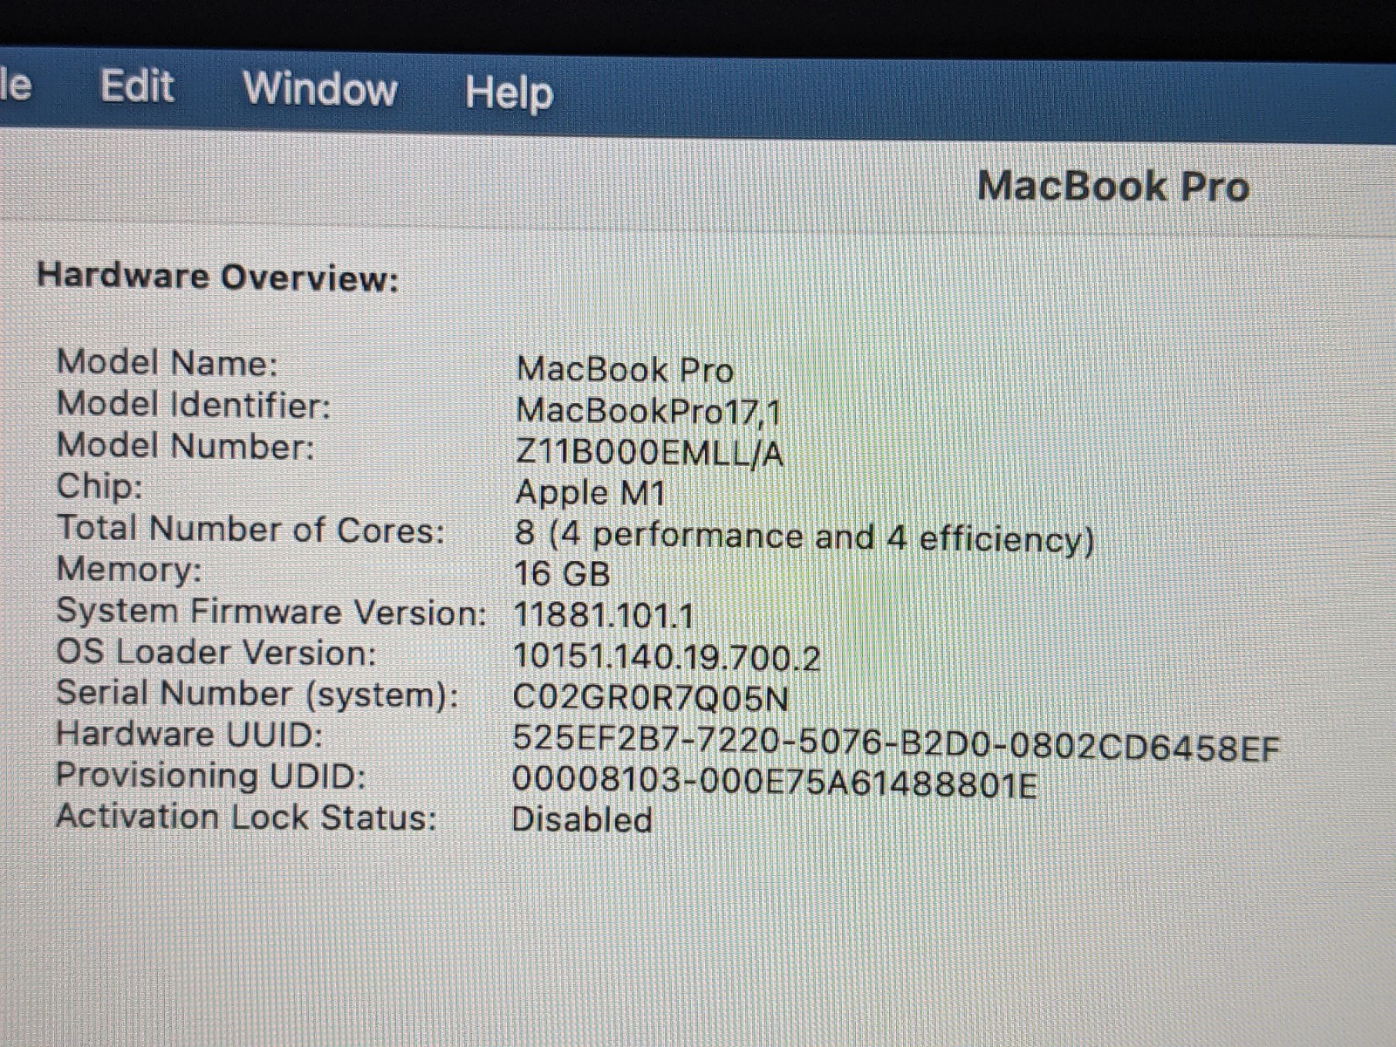Screen dimensions: 1396x1047
Task: Select the 16 GB memory value
Action: (x=562, y=575)
